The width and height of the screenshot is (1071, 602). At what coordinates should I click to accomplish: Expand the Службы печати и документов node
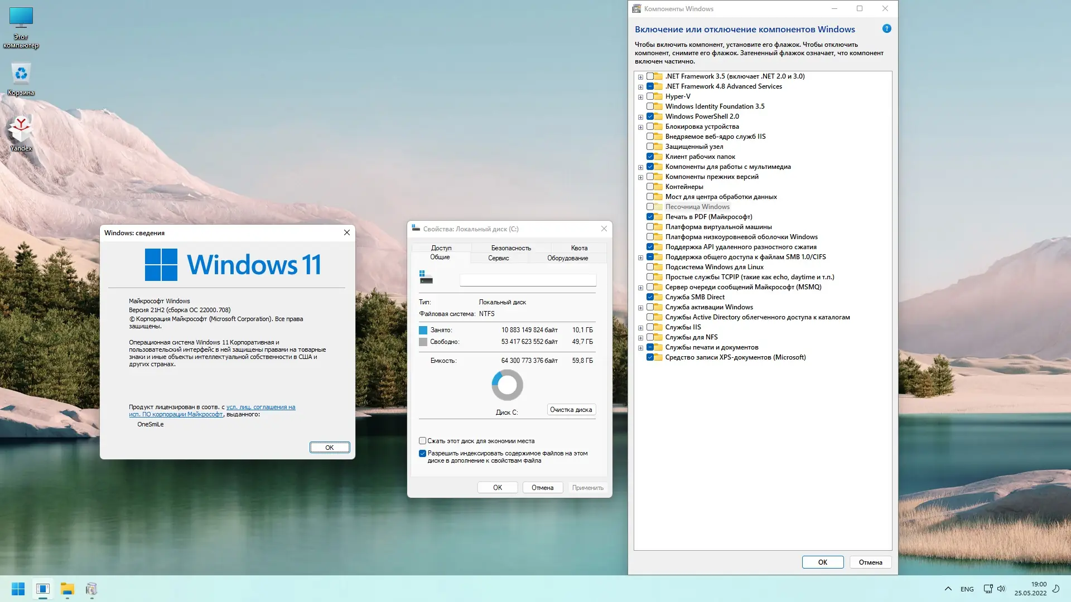pyautogui.click(x=640, y=348)
